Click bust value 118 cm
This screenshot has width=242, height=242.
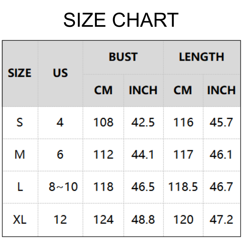click(103, 187)
